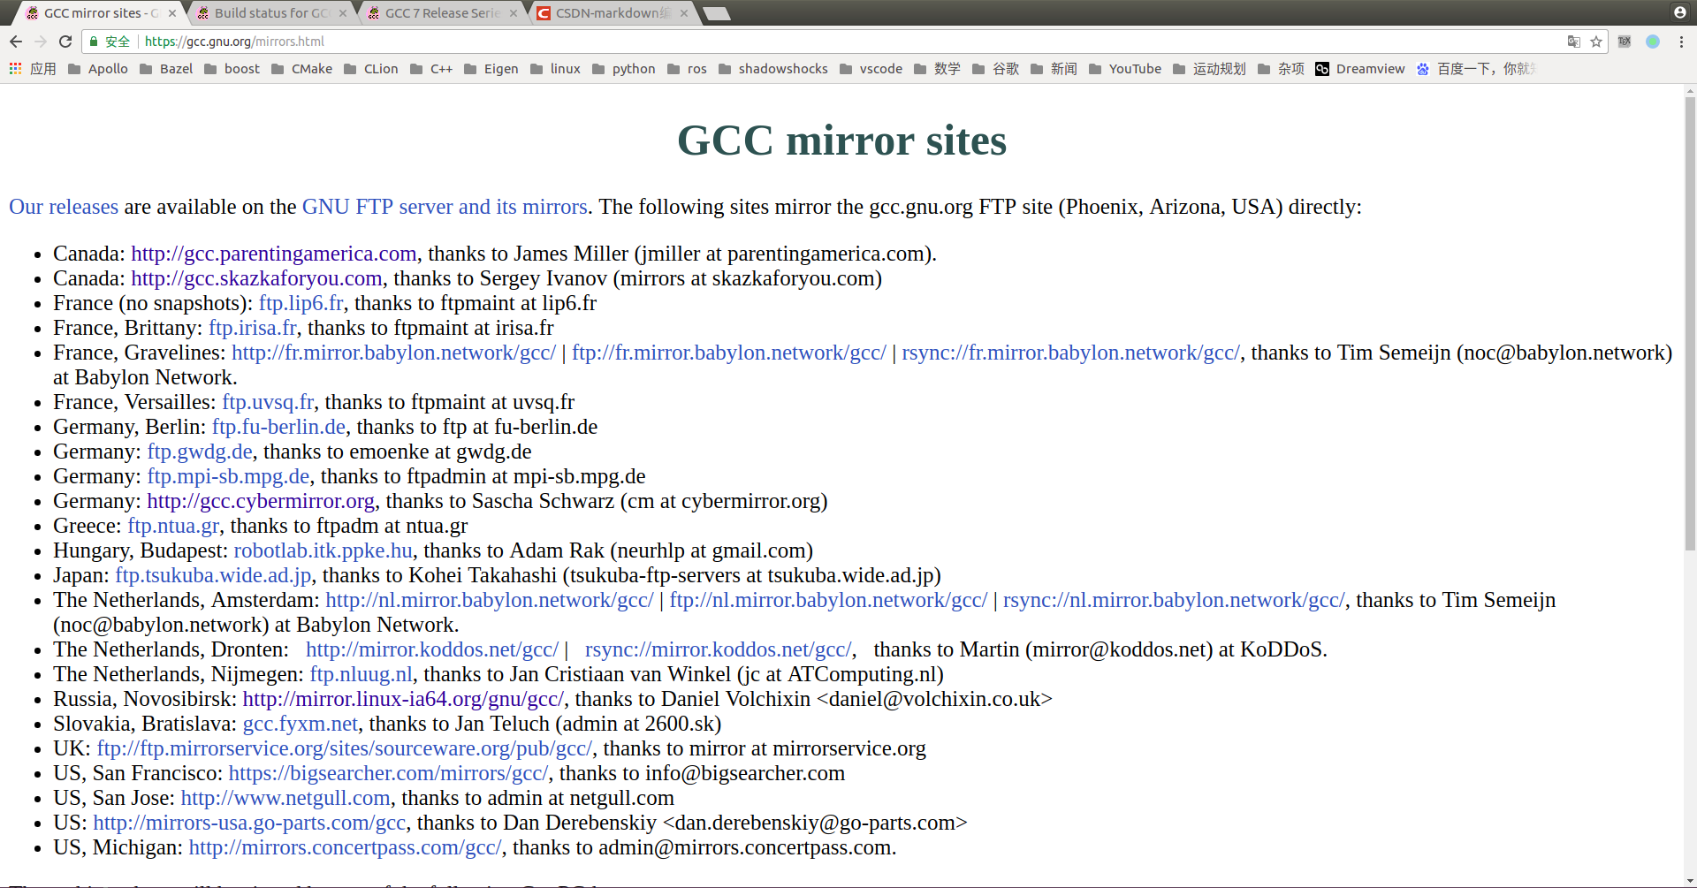Image resolution: width=1697 pixels, height=888 pixels.
Task: Open the python bookmarks folder
Action: point(634,69)
